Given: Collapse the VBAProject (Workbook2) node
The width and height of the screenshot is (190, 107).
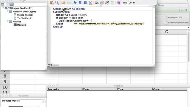Looking at the screenshot, I should [x=3, y=8].
